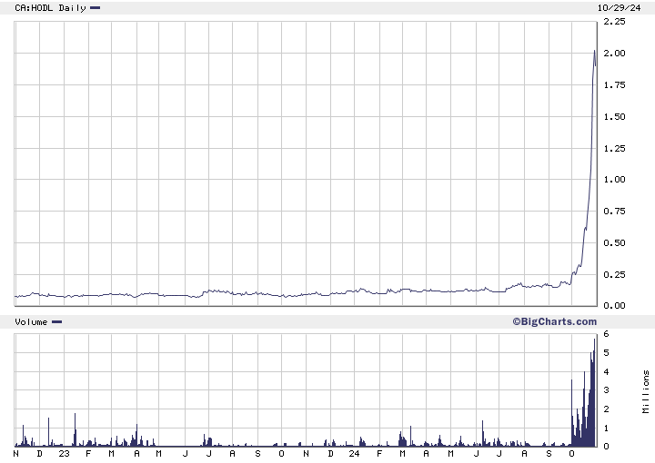The image size is (655, 463).
Task: Select the 1.00 price axis label
Action: (x=614, y=179)
